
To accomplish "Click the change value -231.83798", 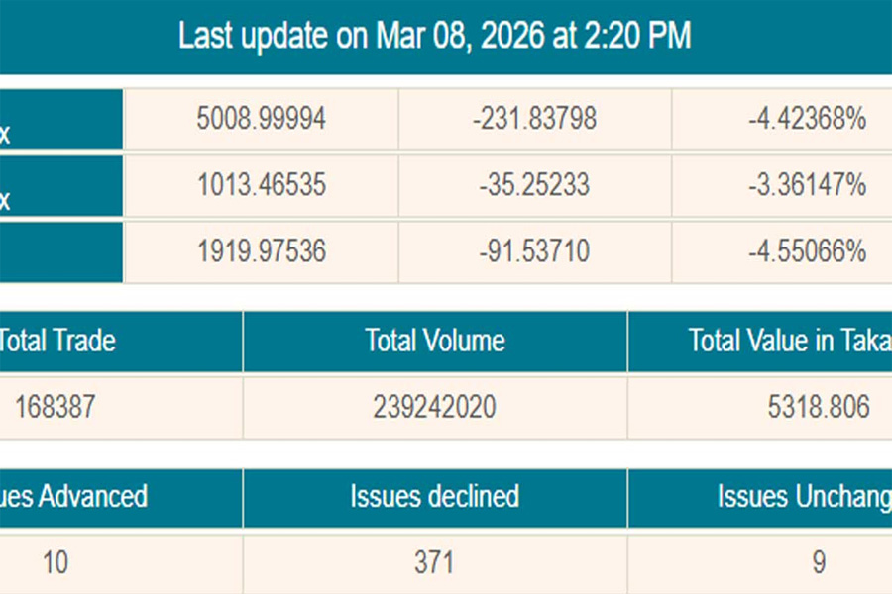I will point(535,120).
